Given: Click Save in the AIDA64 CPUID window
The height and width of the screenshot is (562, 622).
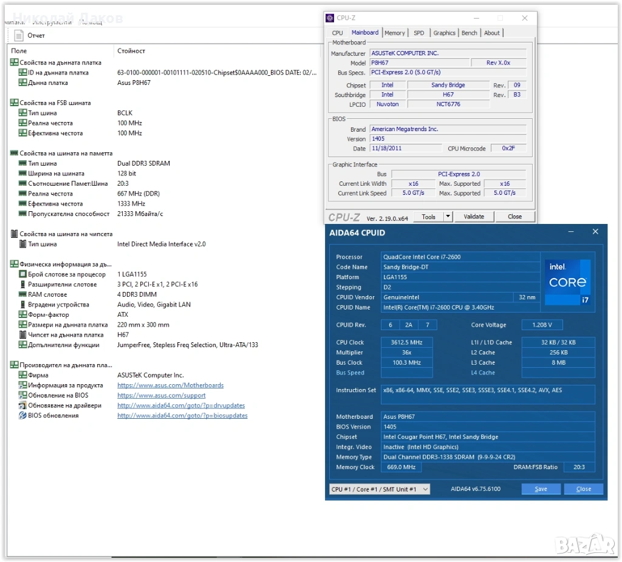Looking at the screenshot, I should (541, 489).
